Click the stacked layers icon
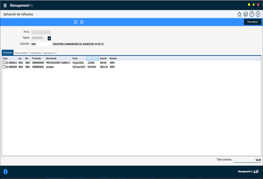This screenshot has width=263, height=179. pyautogui.click(x=246, y=14)
